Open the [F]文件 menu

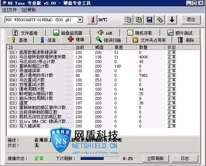coord(10,10)
